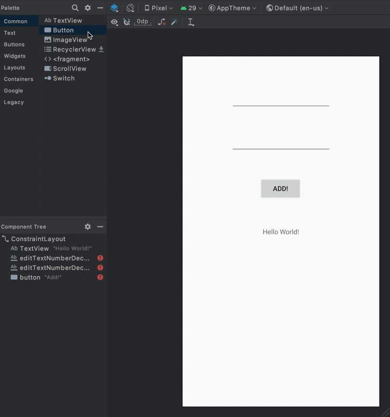Infer constraints with magic wand

click(174, 22)
